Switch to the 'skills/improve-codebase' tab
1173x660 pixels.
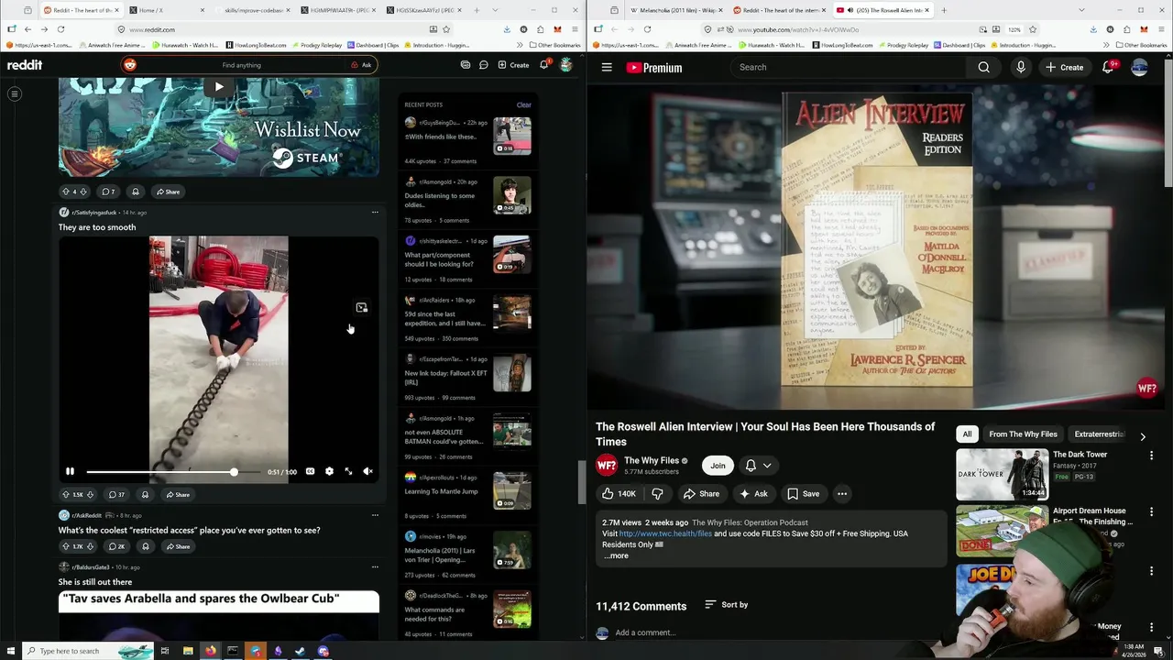[256, 10]
